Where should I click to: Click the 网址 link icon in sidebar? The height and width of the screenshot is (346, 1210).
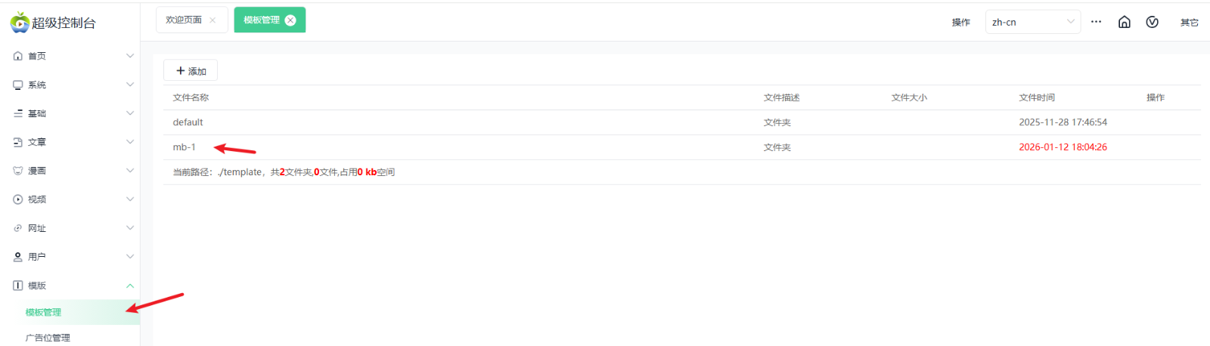tap(18, 228)
